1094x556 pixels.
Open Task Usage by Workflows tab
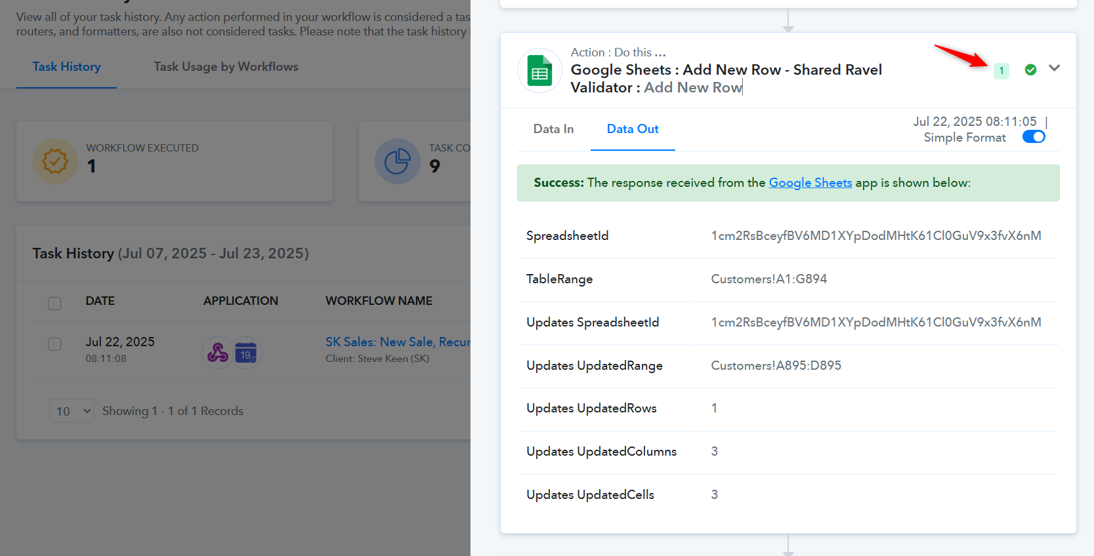click(226, 67)
